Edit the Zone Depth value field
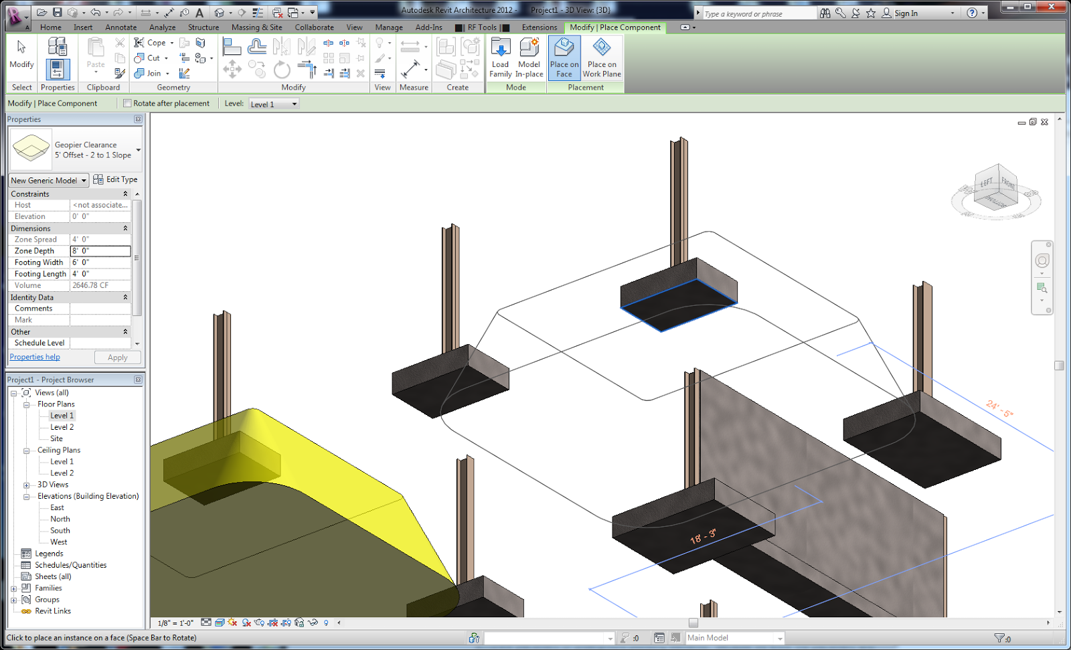Screen dimensions: 1071x650 click(x=100, y=250)
